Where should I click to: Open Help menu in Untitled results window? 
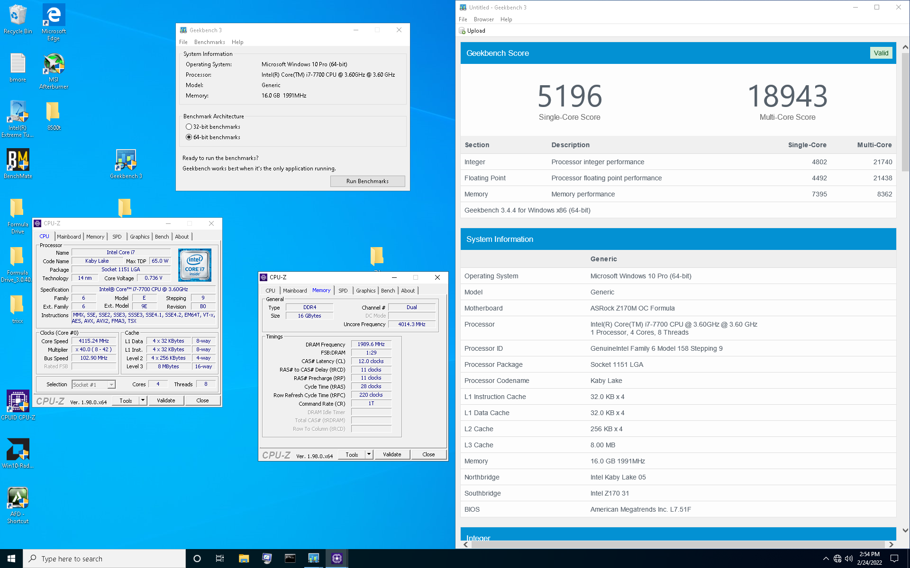pos(506,19)
